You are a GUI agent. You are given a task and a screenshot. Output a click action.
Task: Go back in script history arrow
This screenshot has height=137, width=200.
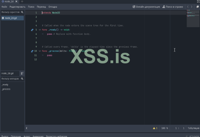[188, 7]
